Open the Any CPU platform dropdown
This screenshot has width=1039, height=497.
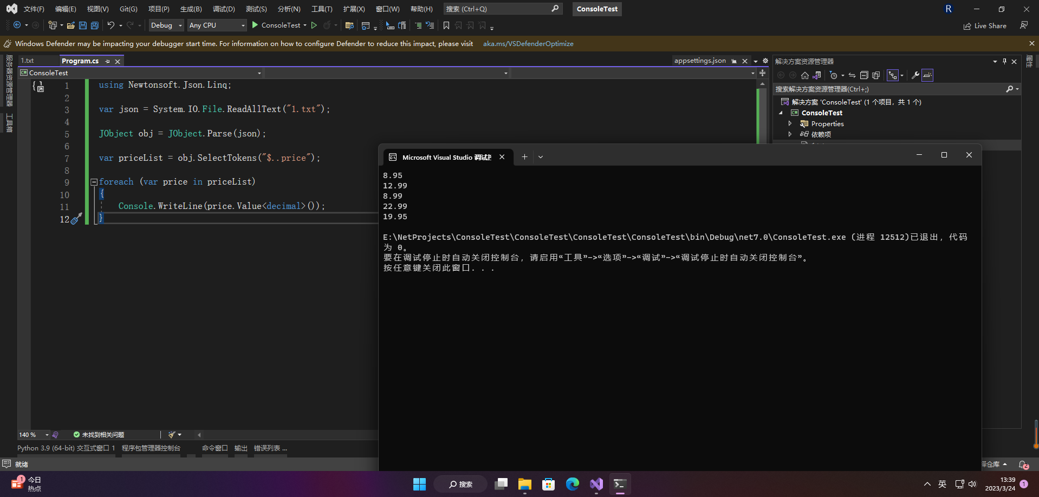click(217, 25)
